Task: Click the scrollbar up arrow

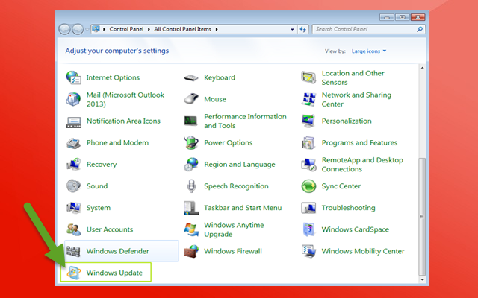Action: pos(422,68)
